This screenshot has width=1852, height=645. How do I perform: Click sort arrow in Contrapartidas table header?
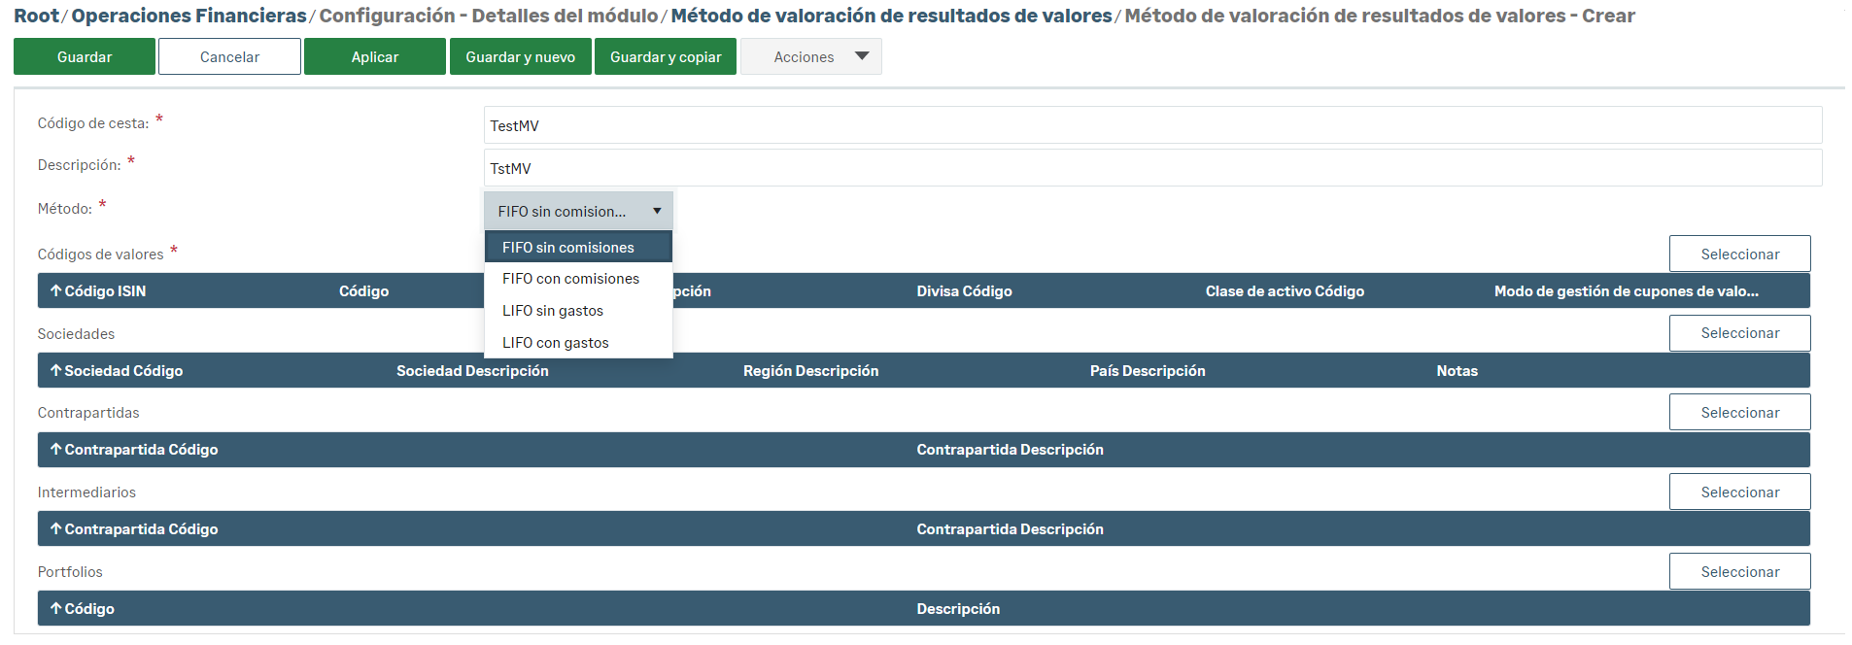56,450
